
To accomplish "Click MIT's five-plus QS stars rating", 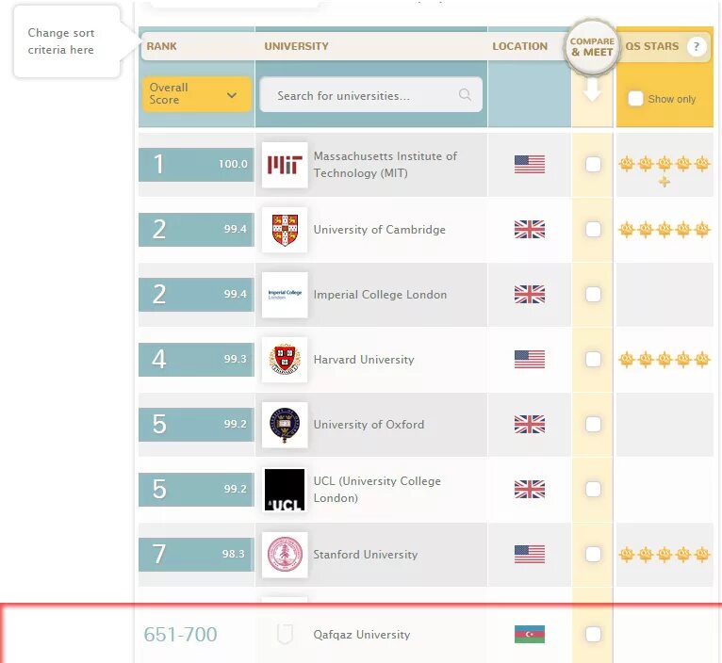I will click(664, 171).
